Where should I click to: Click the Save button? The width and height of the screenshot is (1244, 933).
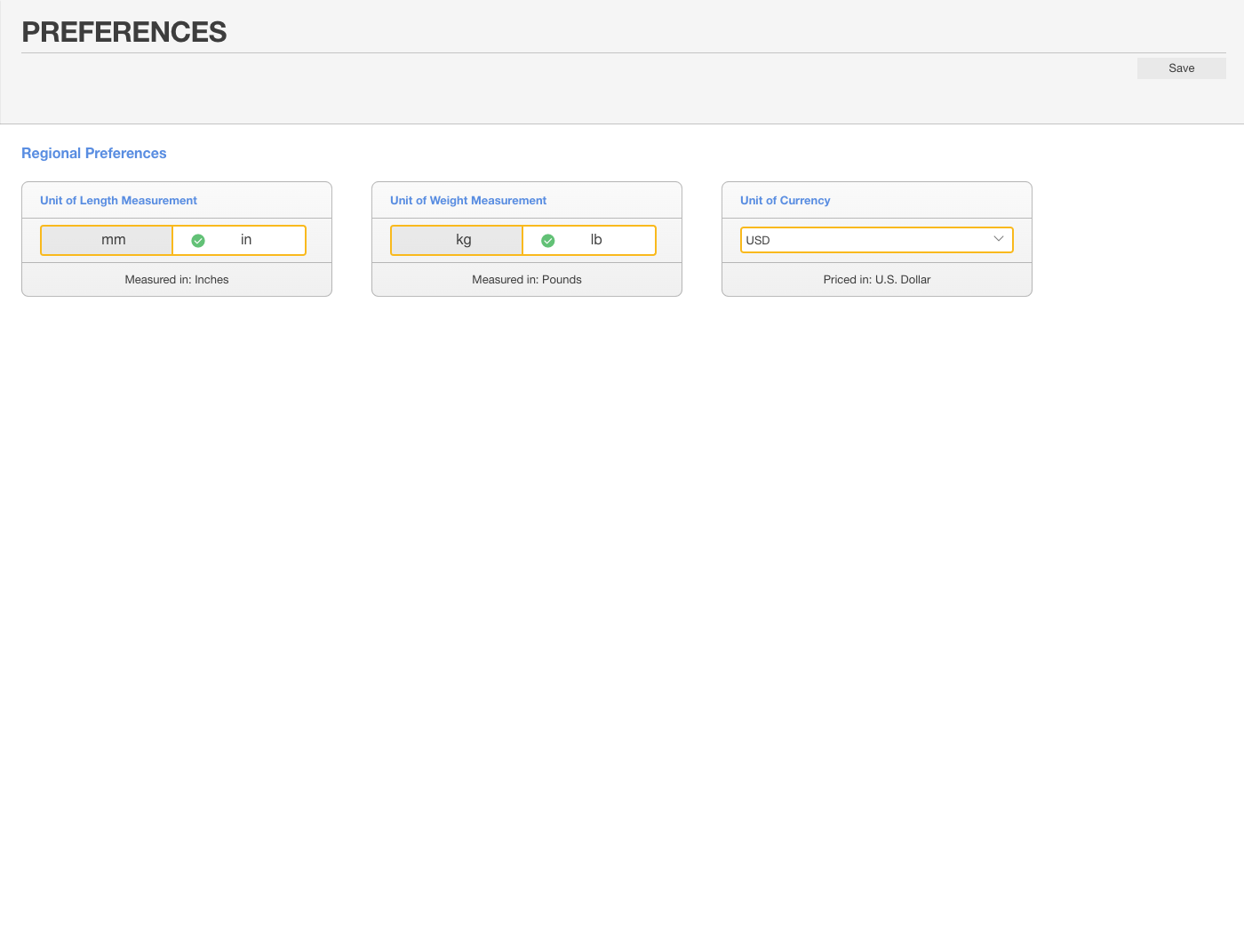[x=1181, y=68]
